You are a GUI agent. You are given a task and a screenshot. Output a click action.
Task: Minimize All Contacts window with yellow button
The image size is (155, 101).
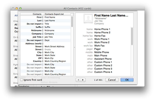click(17, 8)
